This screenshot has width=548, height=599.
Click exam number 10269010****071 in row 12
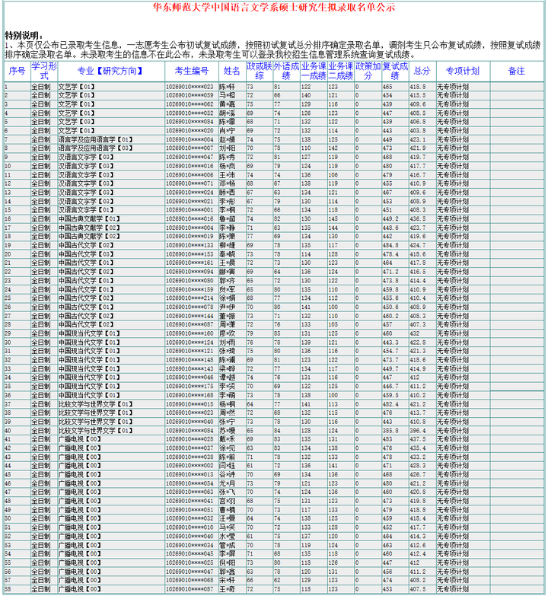190,183
